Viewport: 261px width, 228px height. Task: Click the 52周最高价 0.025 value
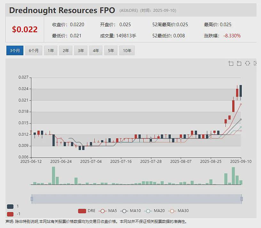click(182, 25)
